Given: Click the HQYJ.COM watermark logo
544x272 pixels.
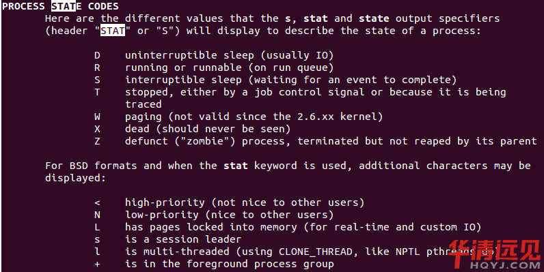Looking at the screenshot, I should tap(493, 254).
